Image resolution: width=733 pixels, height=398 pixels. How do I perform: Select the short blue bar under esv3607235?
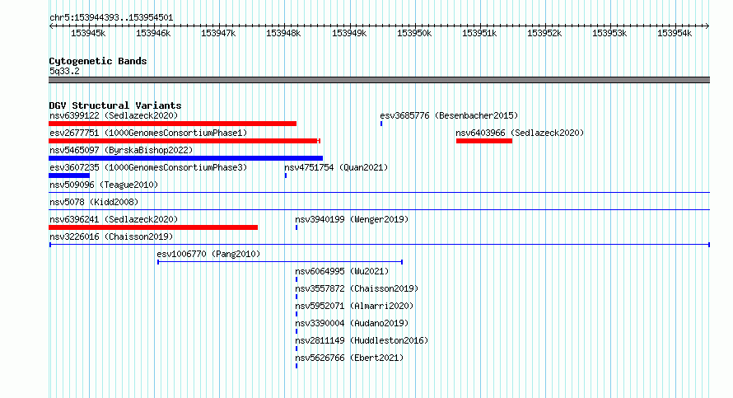(x=69, y=176)
